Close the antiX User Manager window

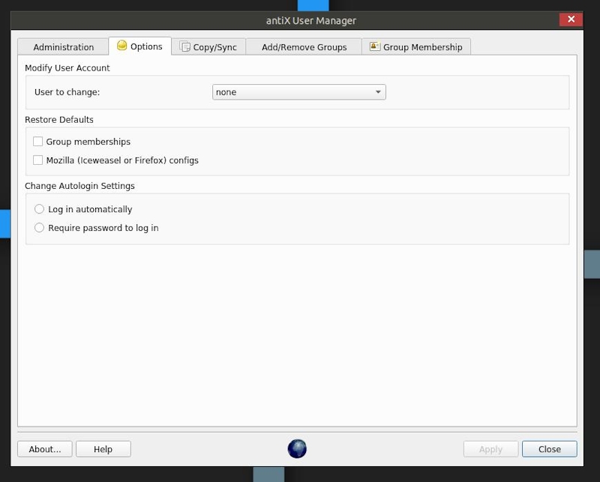(x=571, y=19)
